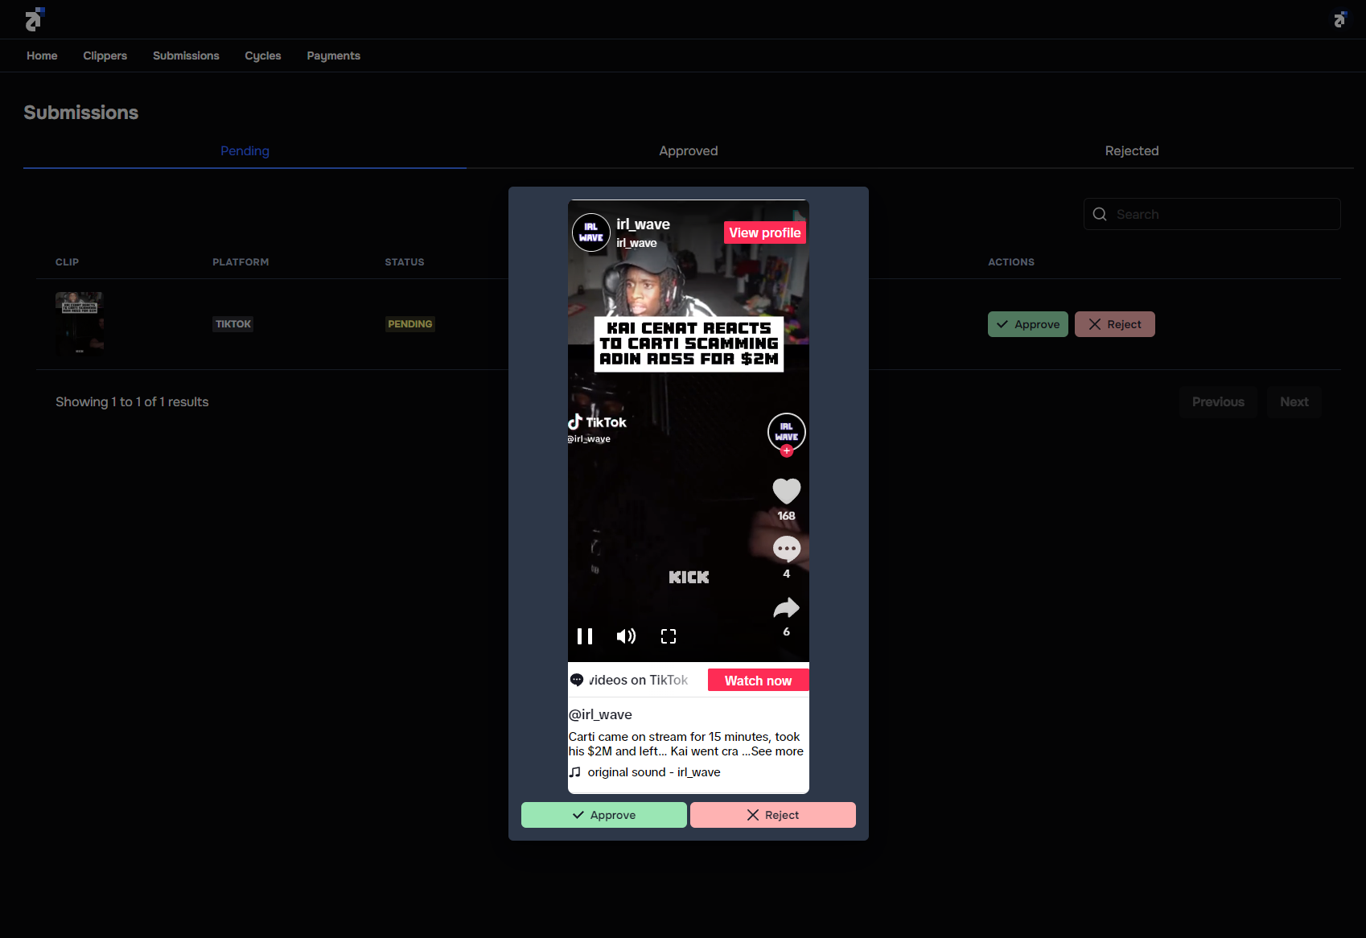Click the search magnifier icon

coord(1100,214)
